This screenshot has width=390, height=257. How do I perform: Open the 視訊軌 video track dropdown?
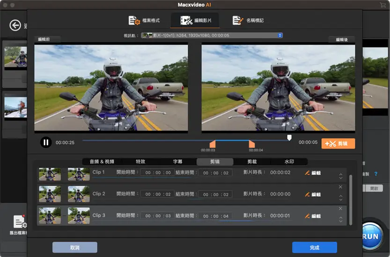tap(212, 35)
